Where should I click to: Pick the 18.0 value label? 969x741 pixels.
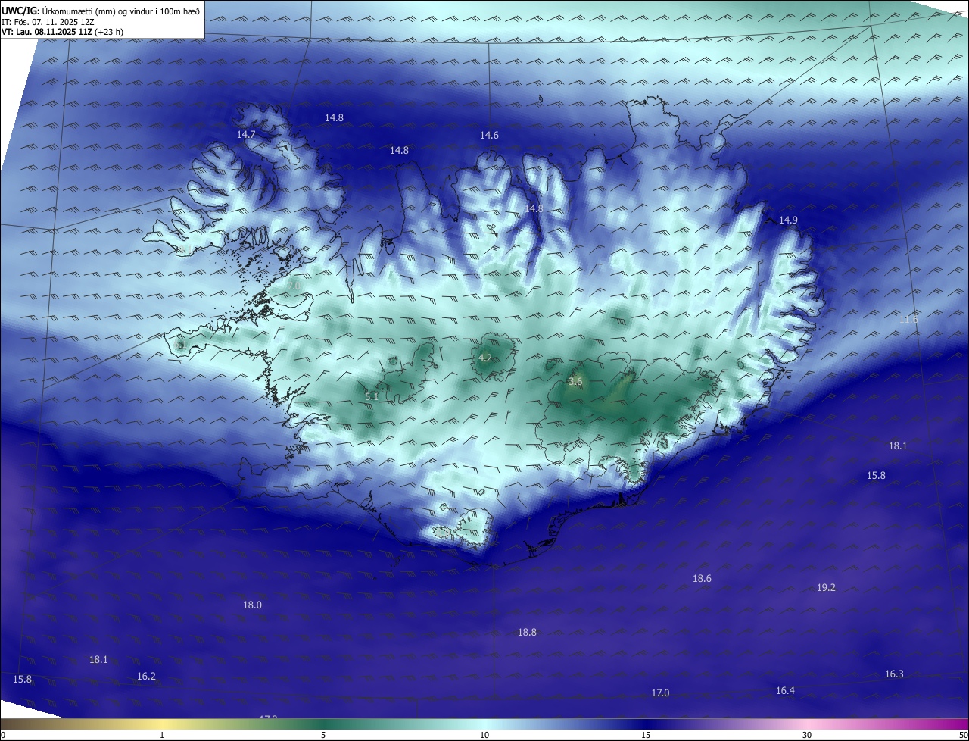click(252, 605)
